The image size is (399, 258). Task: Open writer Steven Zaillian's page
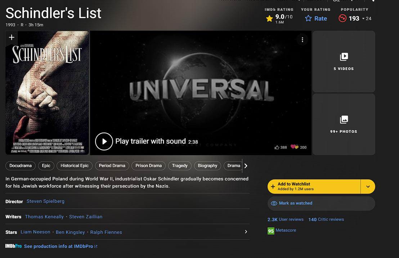pyautogui.click(x=86, y=217)
